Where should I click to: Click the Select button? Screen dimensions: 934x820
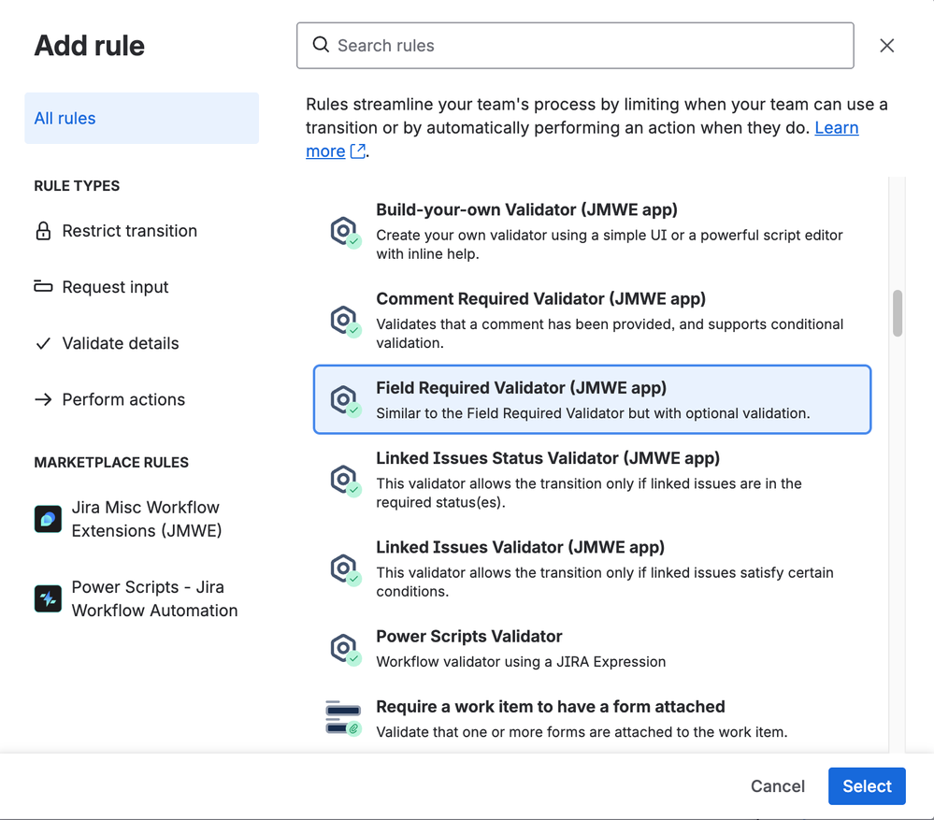(x=867, y=786)
